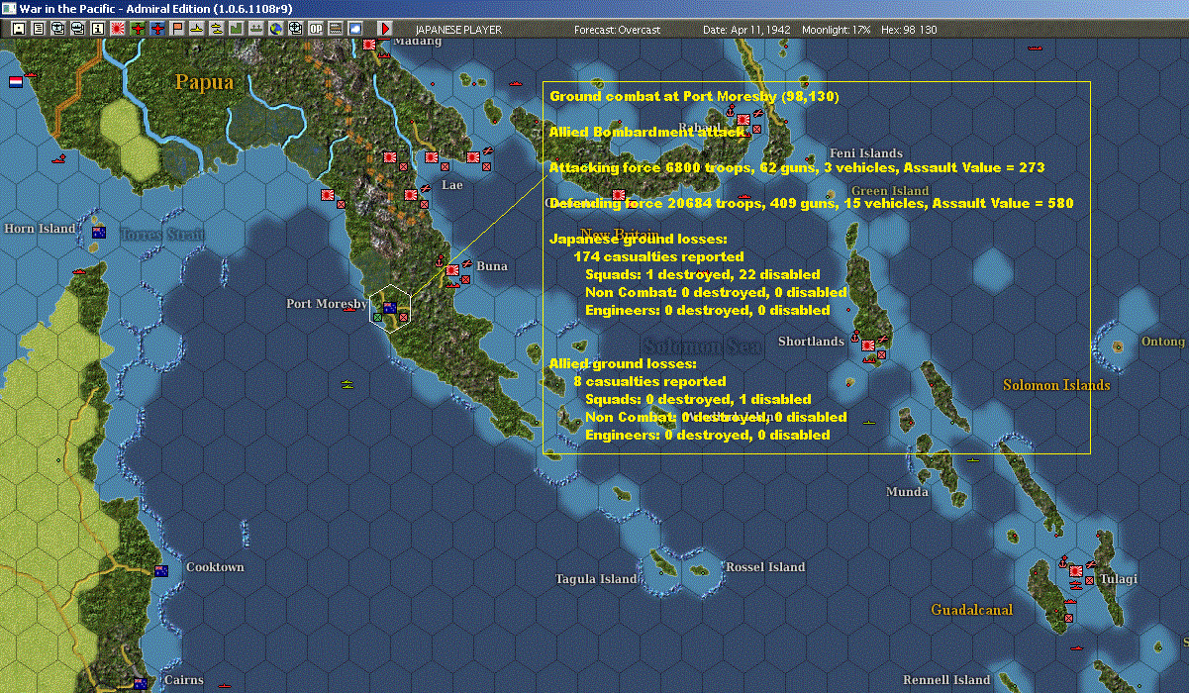
Task: Select Japanese flag base at Shortlands
Action: 868,346
